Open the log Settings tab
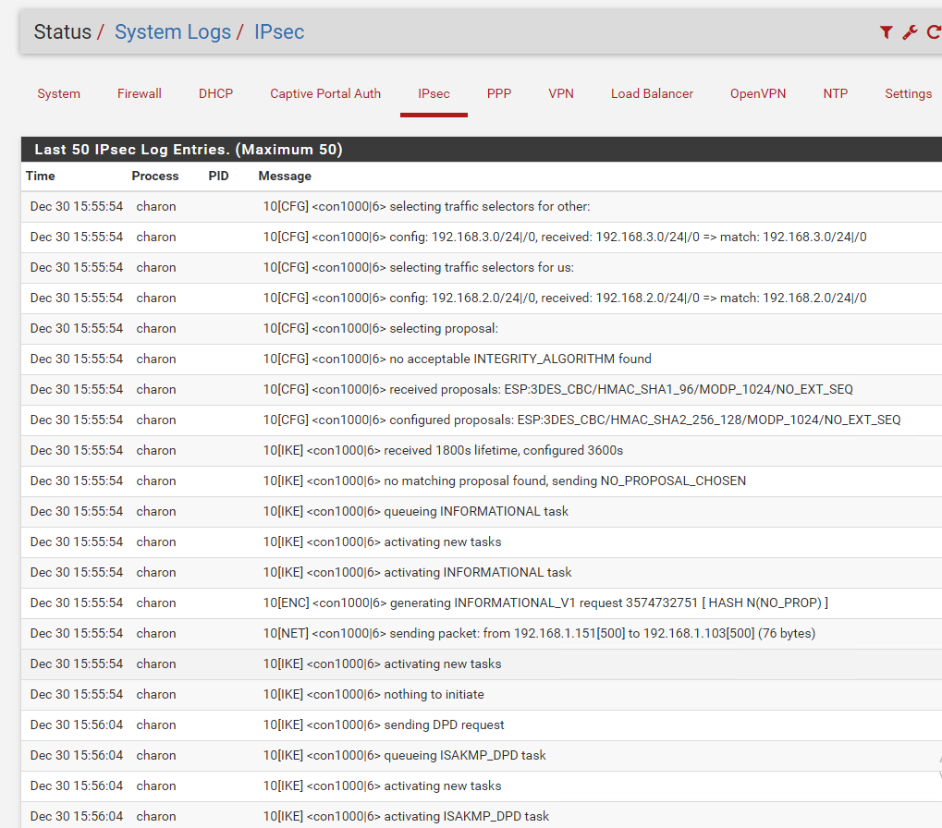This screenshot has height=828, width=942. (x=908, y=93)
